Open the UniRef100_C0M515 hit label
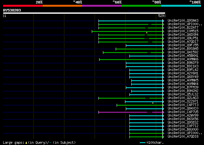Image resolution: width=204 pixels, height=145 pixels. (x=183, y=31)
